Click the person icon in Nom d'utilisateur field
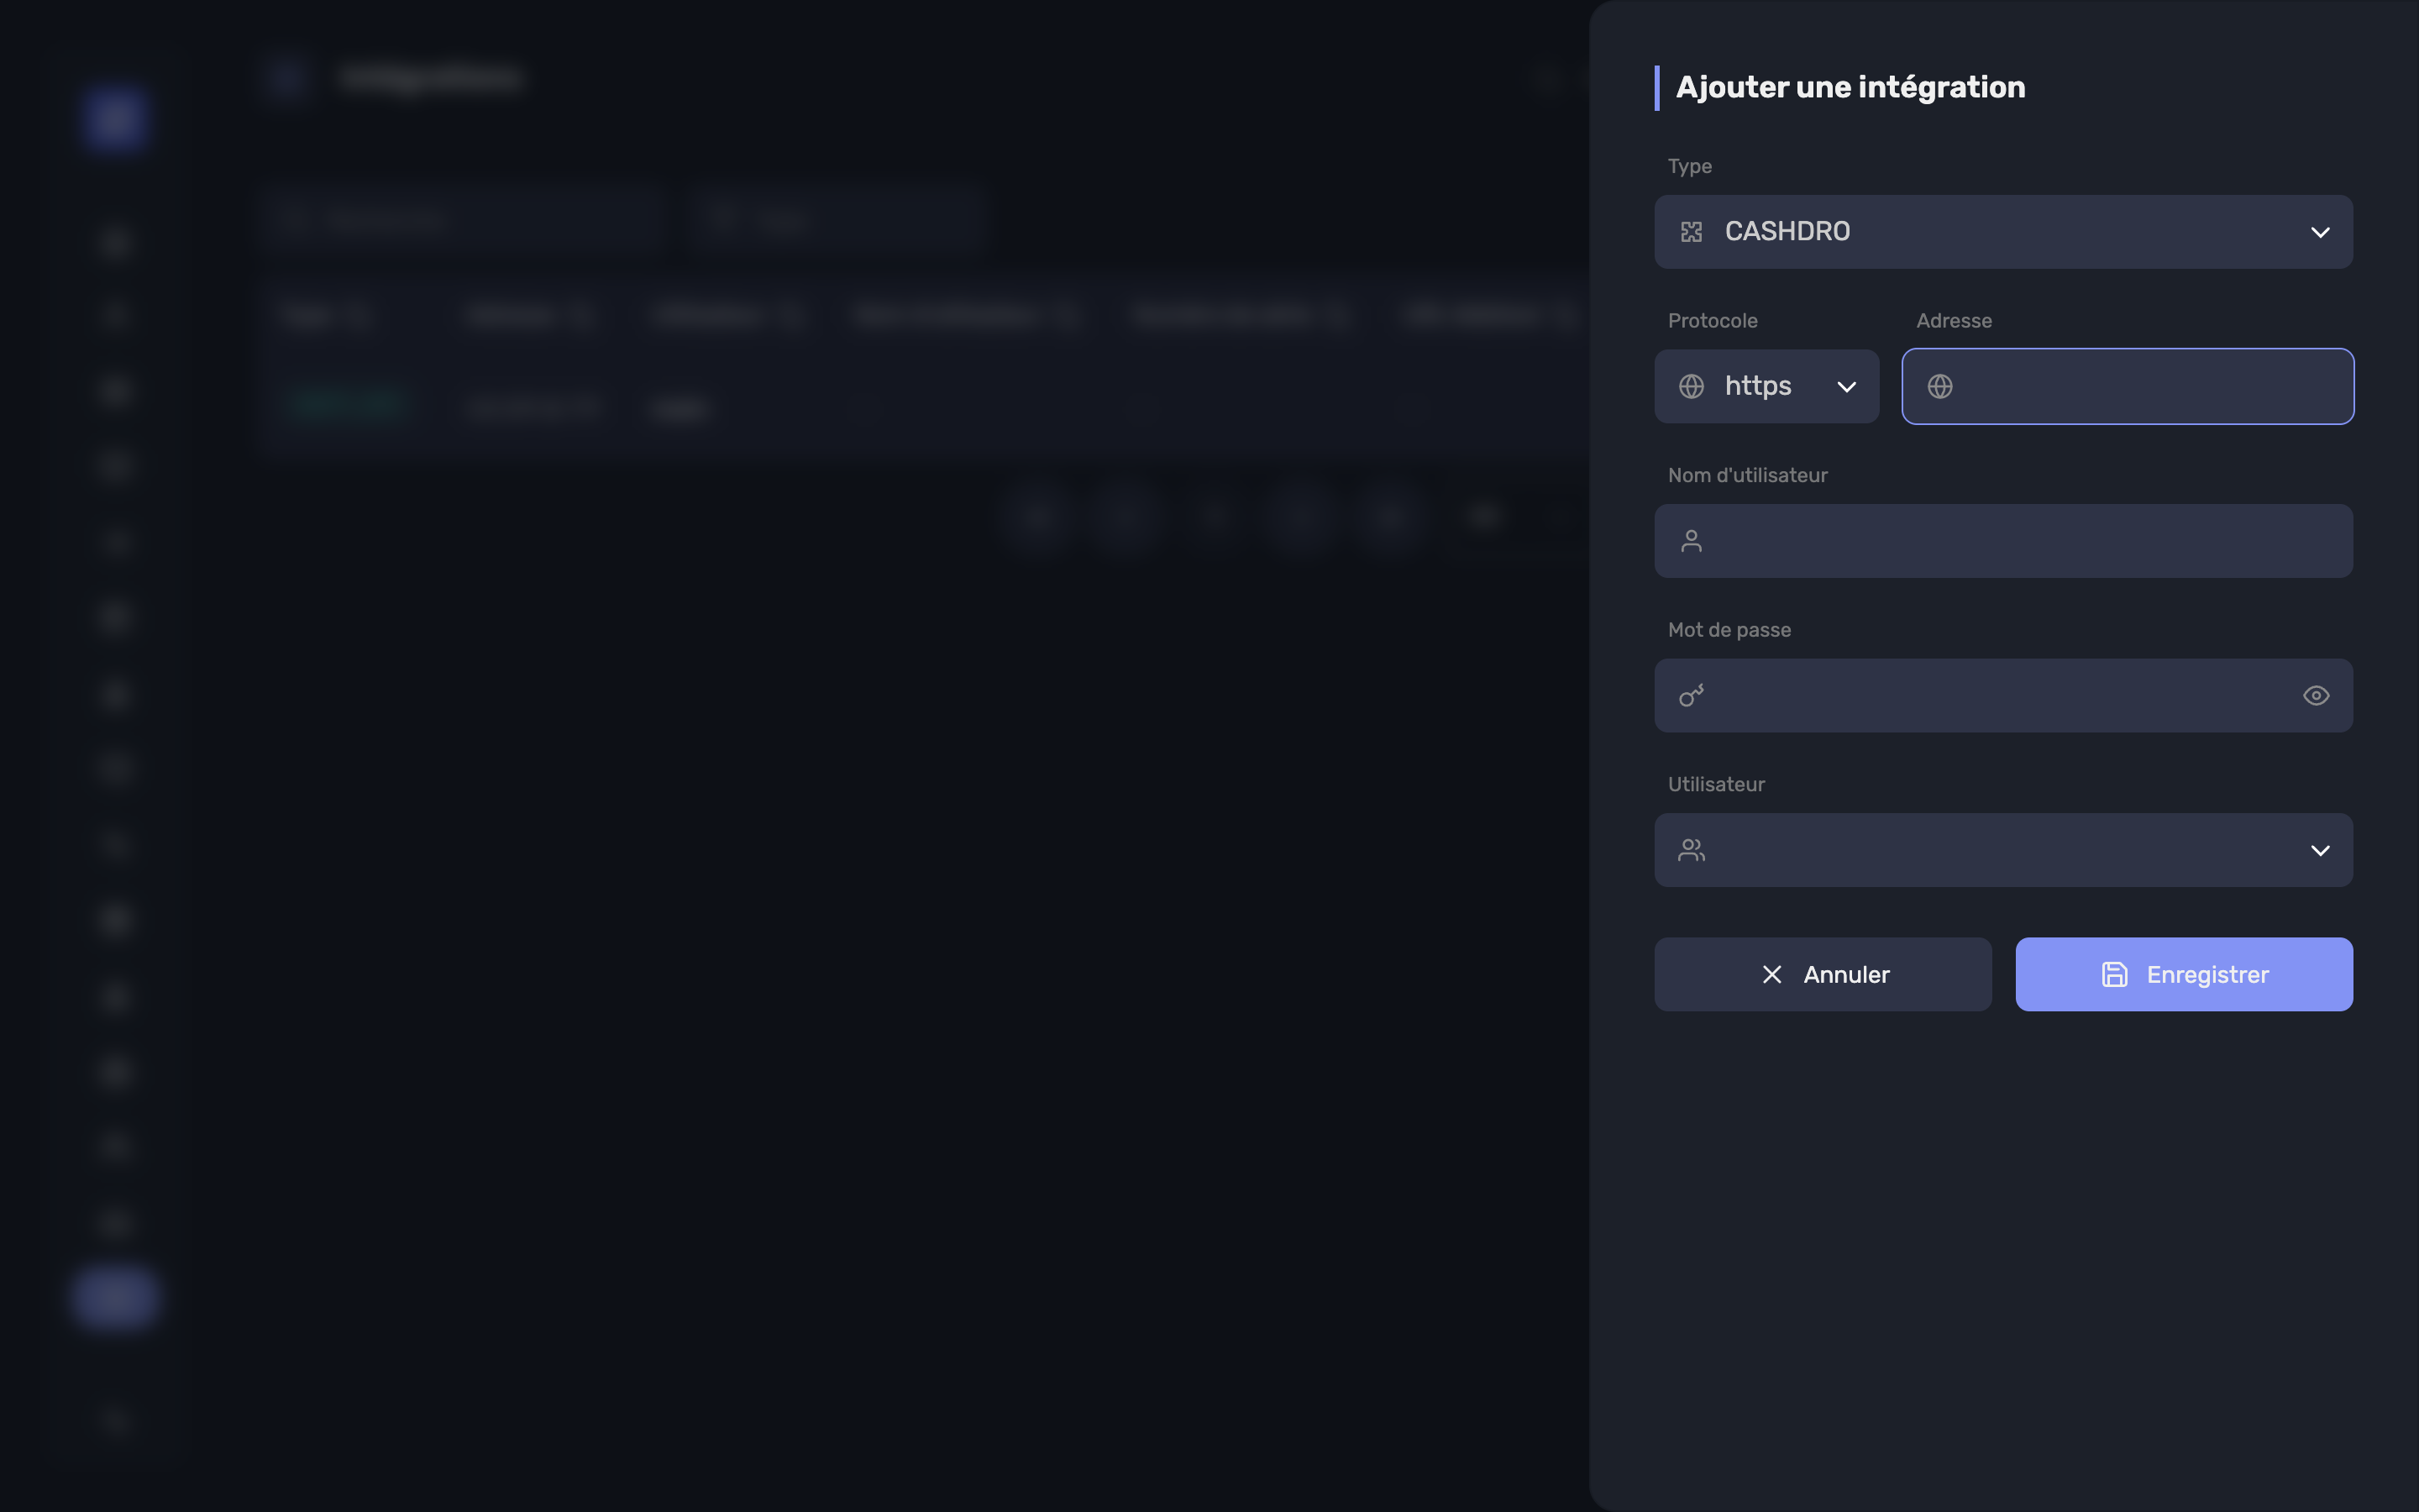 1692,541
